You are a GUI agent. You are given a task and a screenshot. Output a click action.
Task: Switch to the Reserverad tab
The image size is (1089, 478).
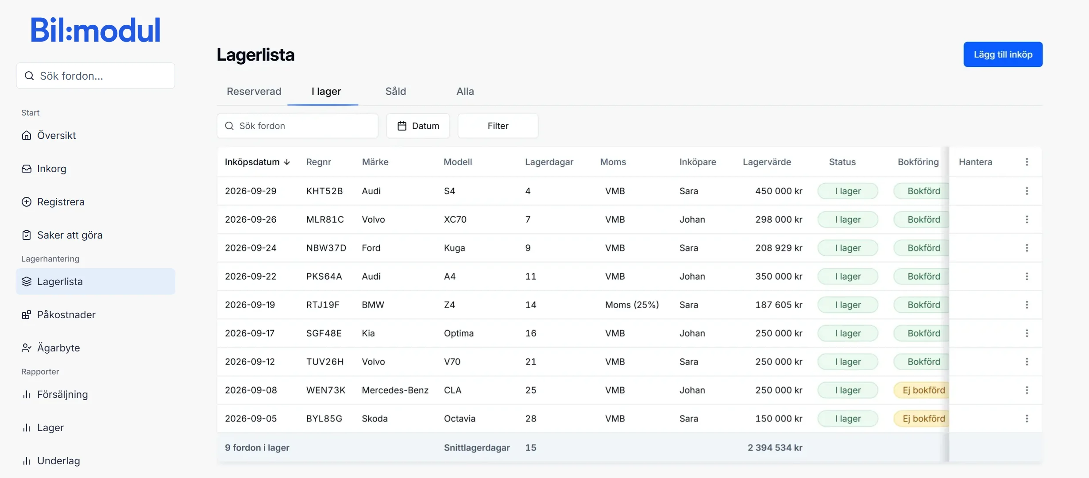click(254, 91)
